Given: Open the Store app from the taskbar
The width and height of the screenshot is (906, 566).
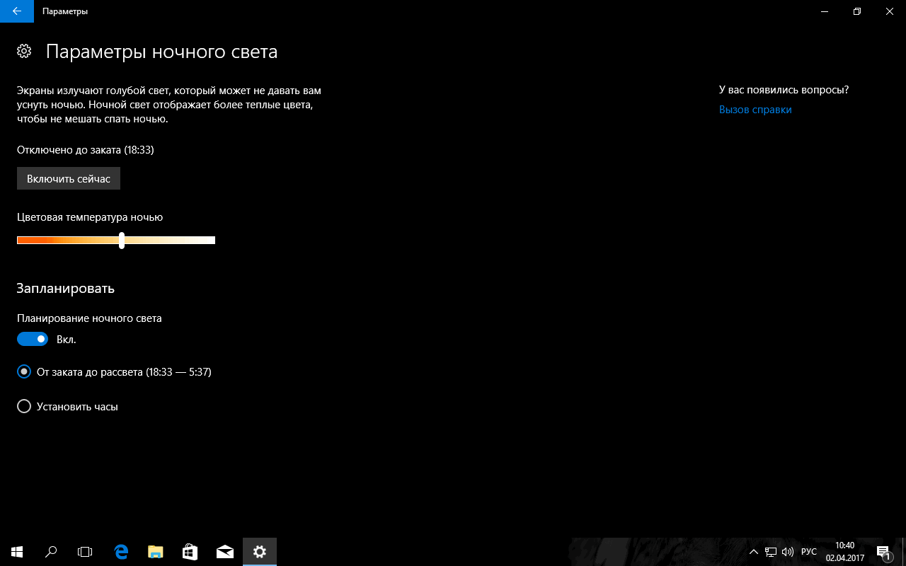Looking at the screenshot, I should coord(190,552).
